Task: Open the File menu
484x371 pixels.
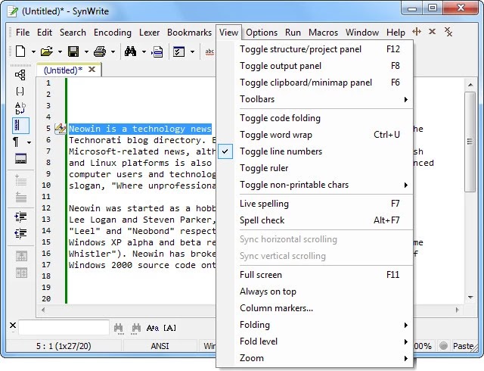Action: [x=23, y=32]
